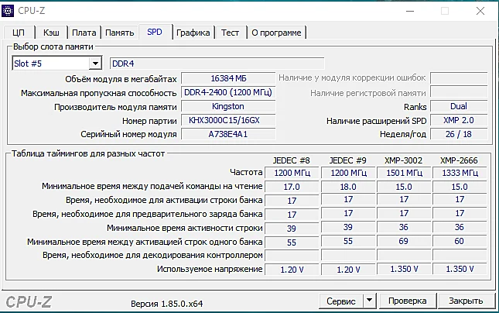Select the KHX3000C15/16GX part number field
The width and height of the screenshot is (499, 313).
tap(228, 120)
